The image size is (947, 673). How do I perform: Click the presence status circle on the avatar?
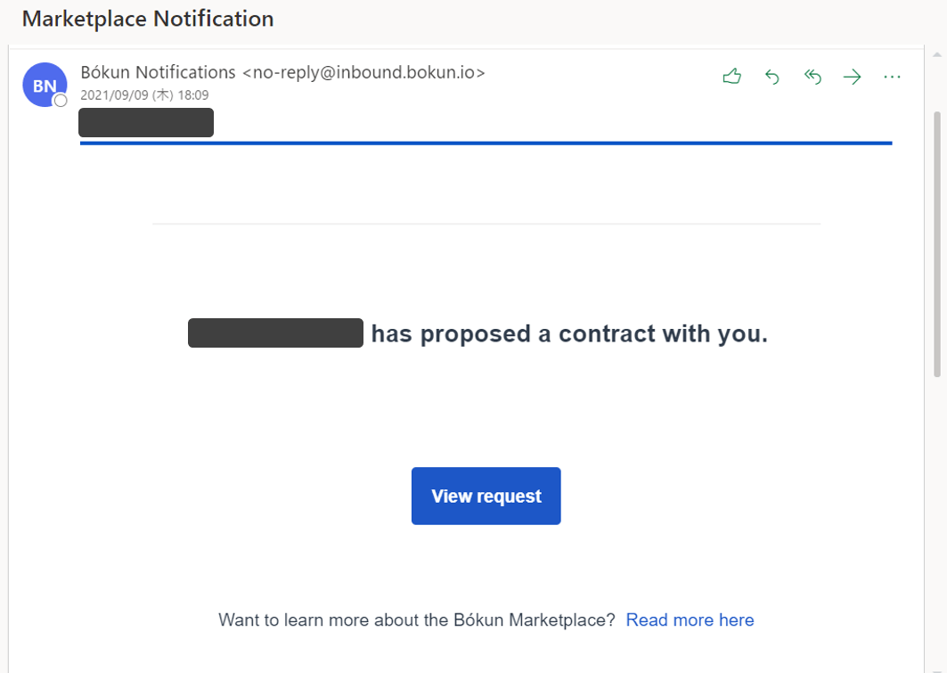pyautogui.click(x=61, y=101)
